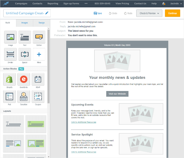Select the Coupon action block

point(38,96)
